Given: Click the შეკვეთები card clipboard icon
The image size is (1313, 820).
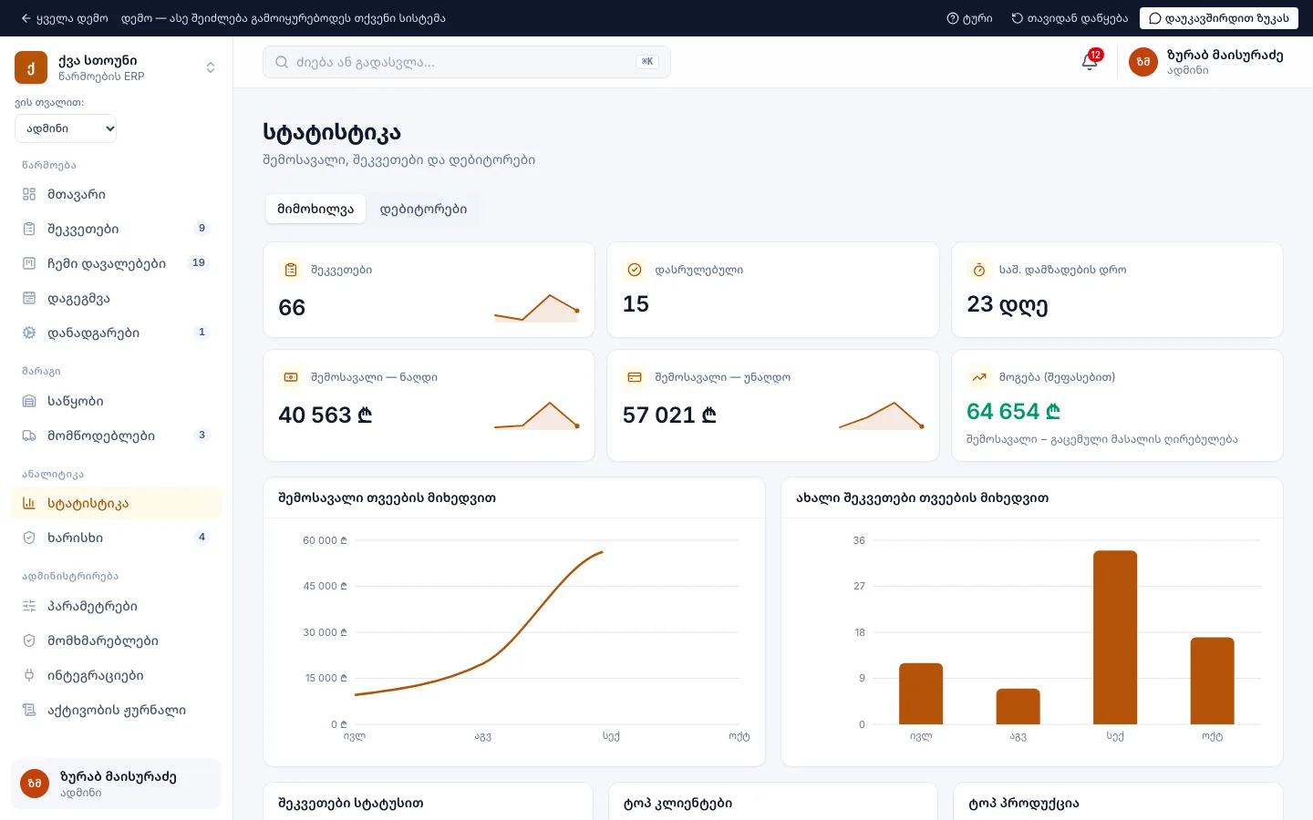Looking at the screenshot, I should tap(291, 270).
